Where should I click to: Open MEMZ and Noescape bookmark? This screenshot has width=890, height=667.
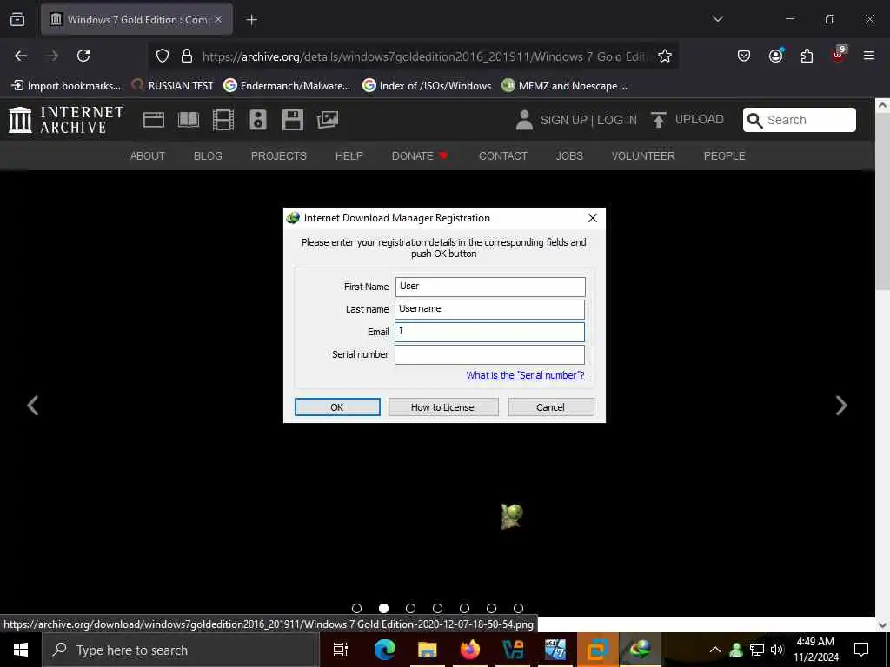[x=565, y=86]
